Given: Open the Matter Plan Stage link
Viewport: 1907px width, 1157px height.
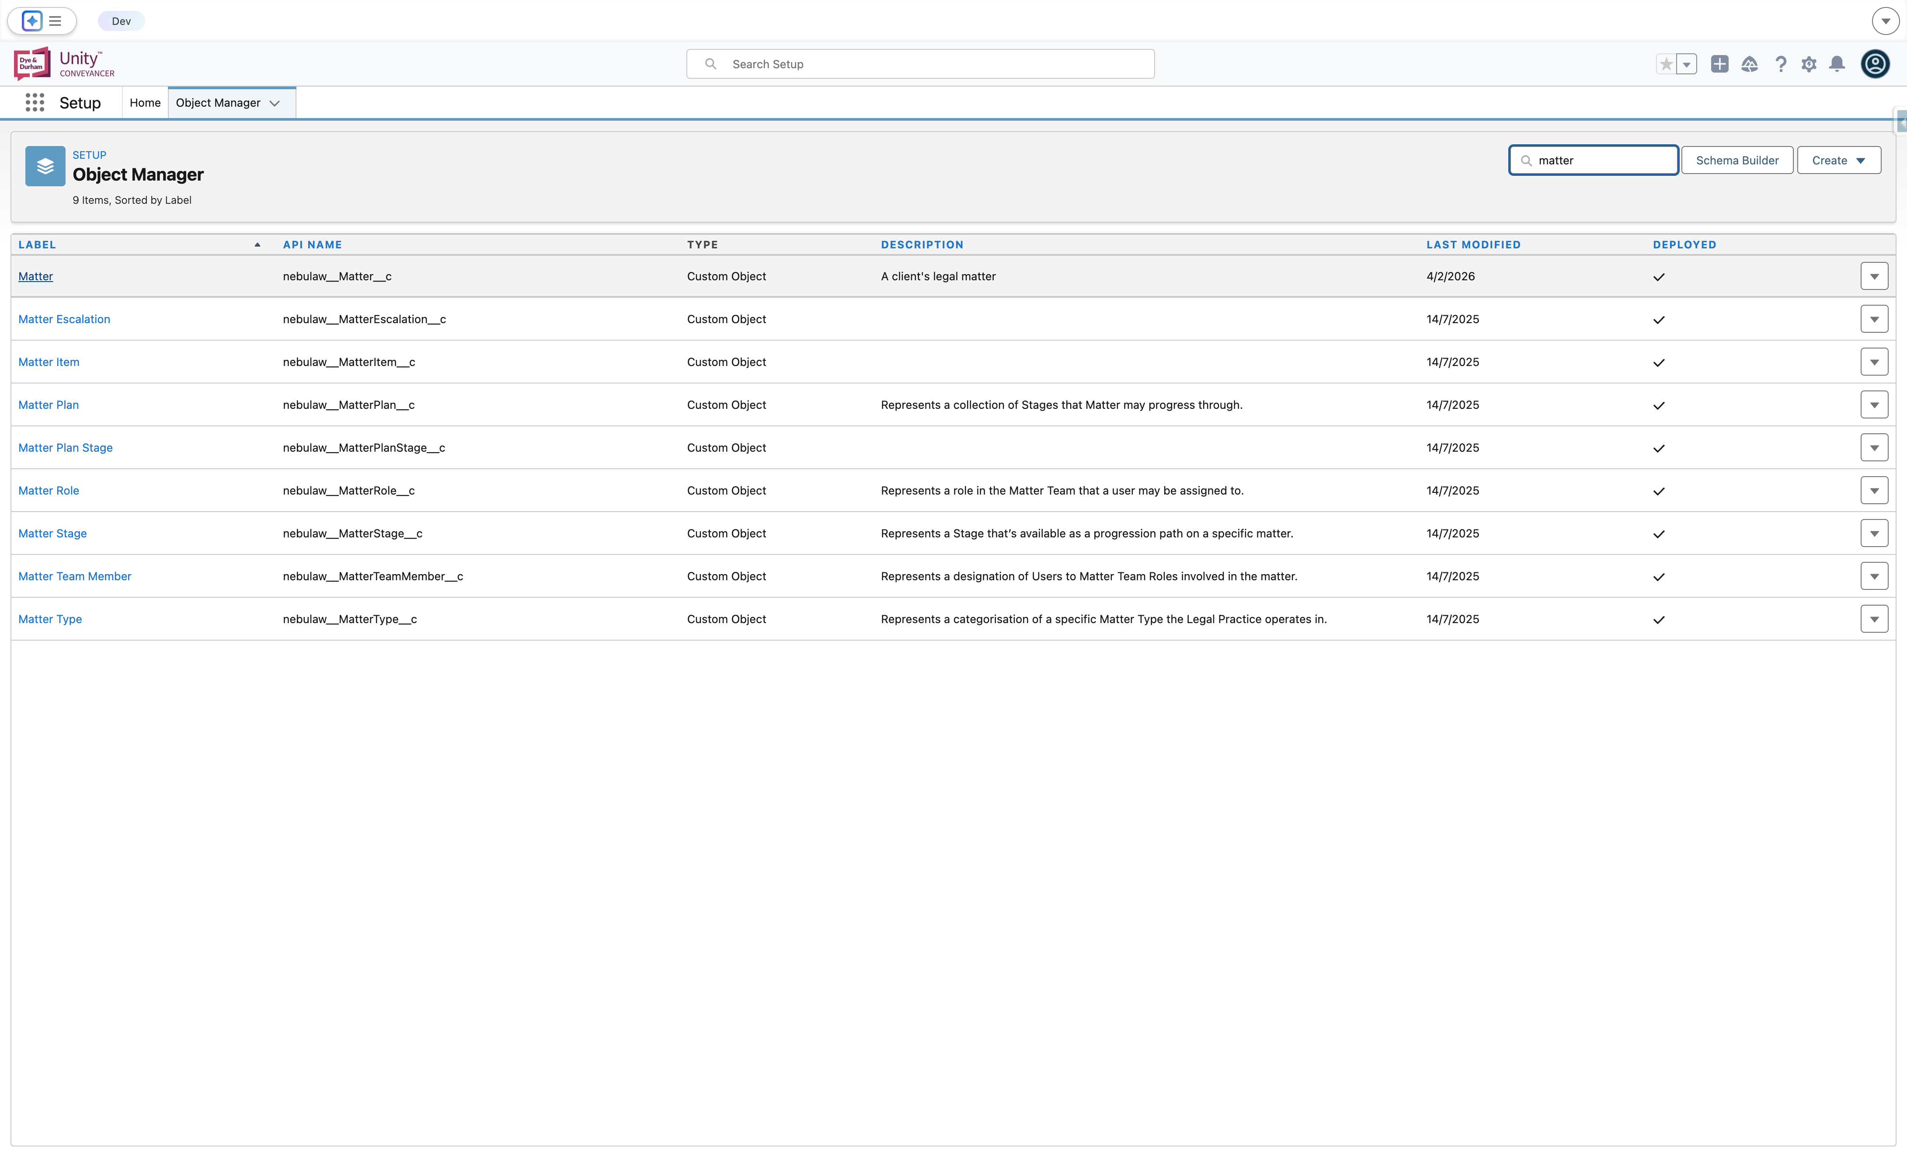Looking at the screenshot, I should point(65,447).
